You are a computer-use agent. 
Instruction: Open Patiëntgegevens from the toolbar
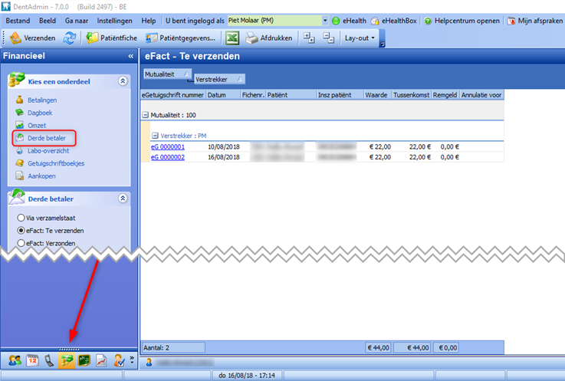pyautogui.click(x=180, y=38)
